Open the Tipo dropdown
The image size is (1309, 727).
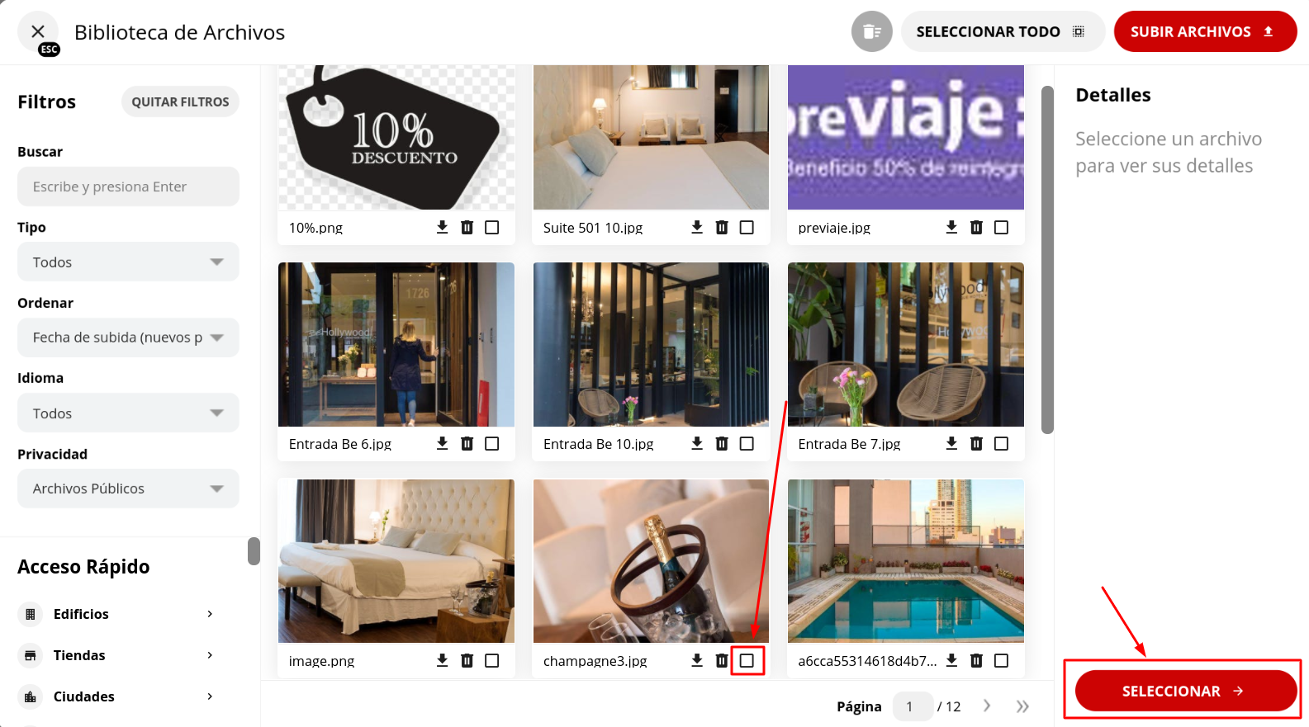point(128,262)
